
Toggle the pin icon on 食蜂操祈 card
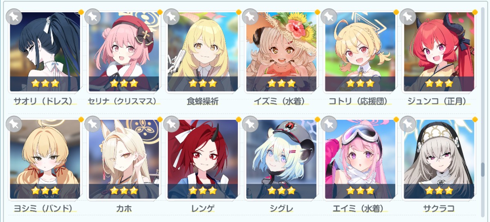pos(171,17)
